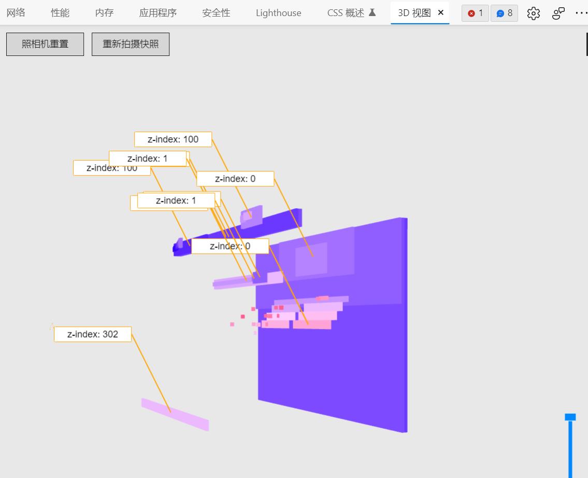Open DevTools settings gear icon
This screenshot has height=478, width=588.
point(534,13)
